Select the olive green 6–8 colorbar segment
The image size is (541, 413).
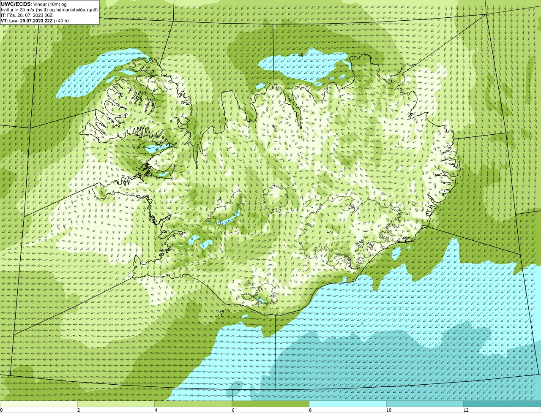tap(270, 404)
